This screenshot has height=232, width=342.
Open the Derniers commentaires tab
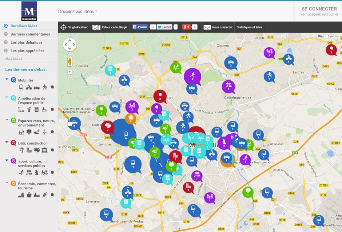30,34
